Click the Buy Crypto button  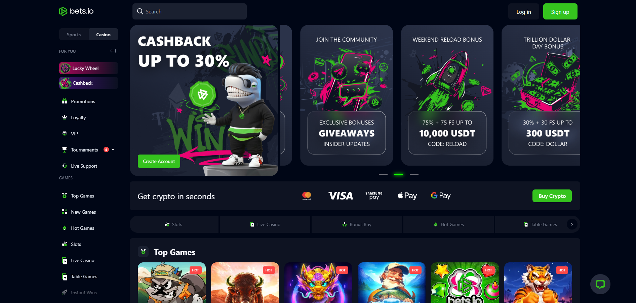(x=552, y=196)
